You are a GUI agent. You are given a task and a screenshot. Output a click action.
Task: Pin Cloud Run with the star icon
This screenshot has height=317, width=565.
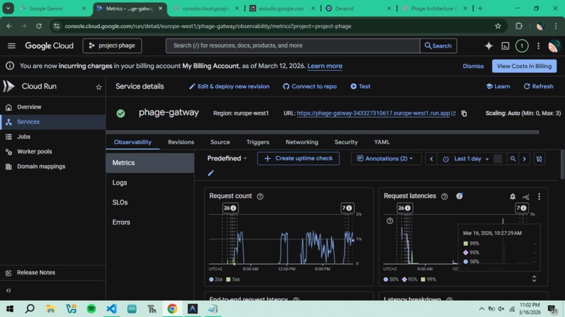point(98,87)
